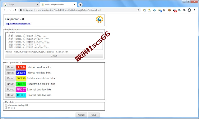Save the preferences with Save button

94,115
